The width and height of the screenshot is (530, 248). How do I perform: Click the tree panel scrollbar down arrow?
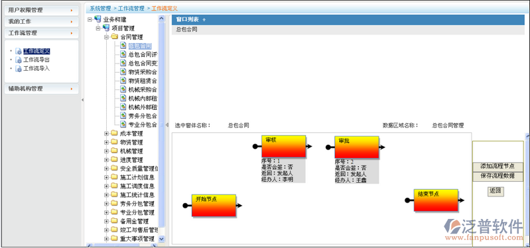click(x=162, y=239)
